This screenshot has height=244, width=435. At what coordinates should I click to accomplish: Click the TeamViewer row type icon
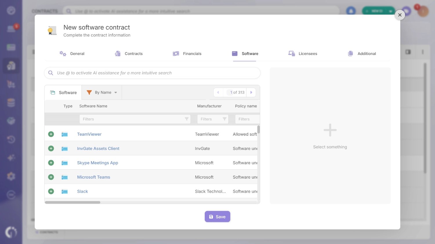click(65, 134)
